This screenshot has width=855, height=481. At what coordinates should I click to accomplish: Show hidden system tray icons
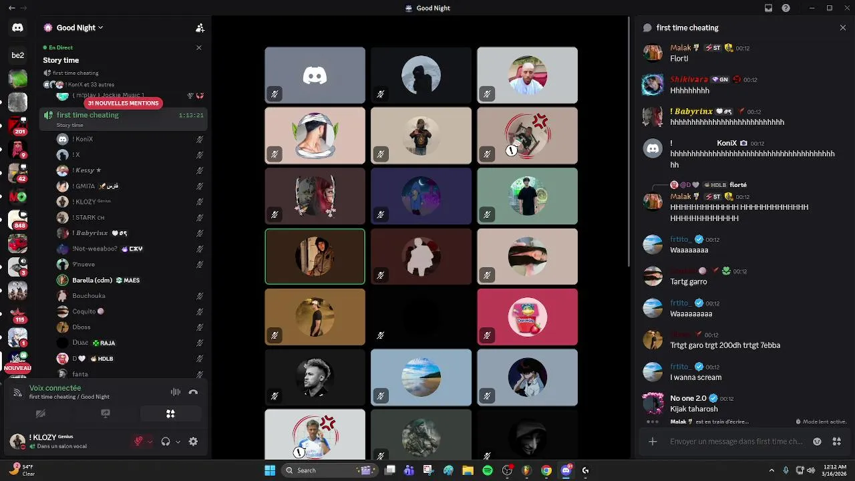(772, 470)
